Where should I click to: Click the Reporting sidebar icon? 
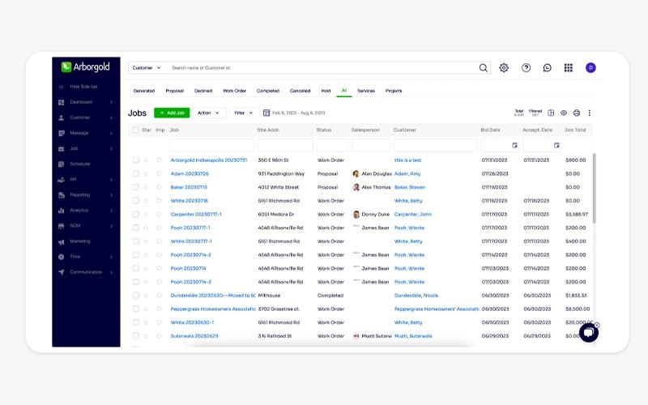coord(62,195)
